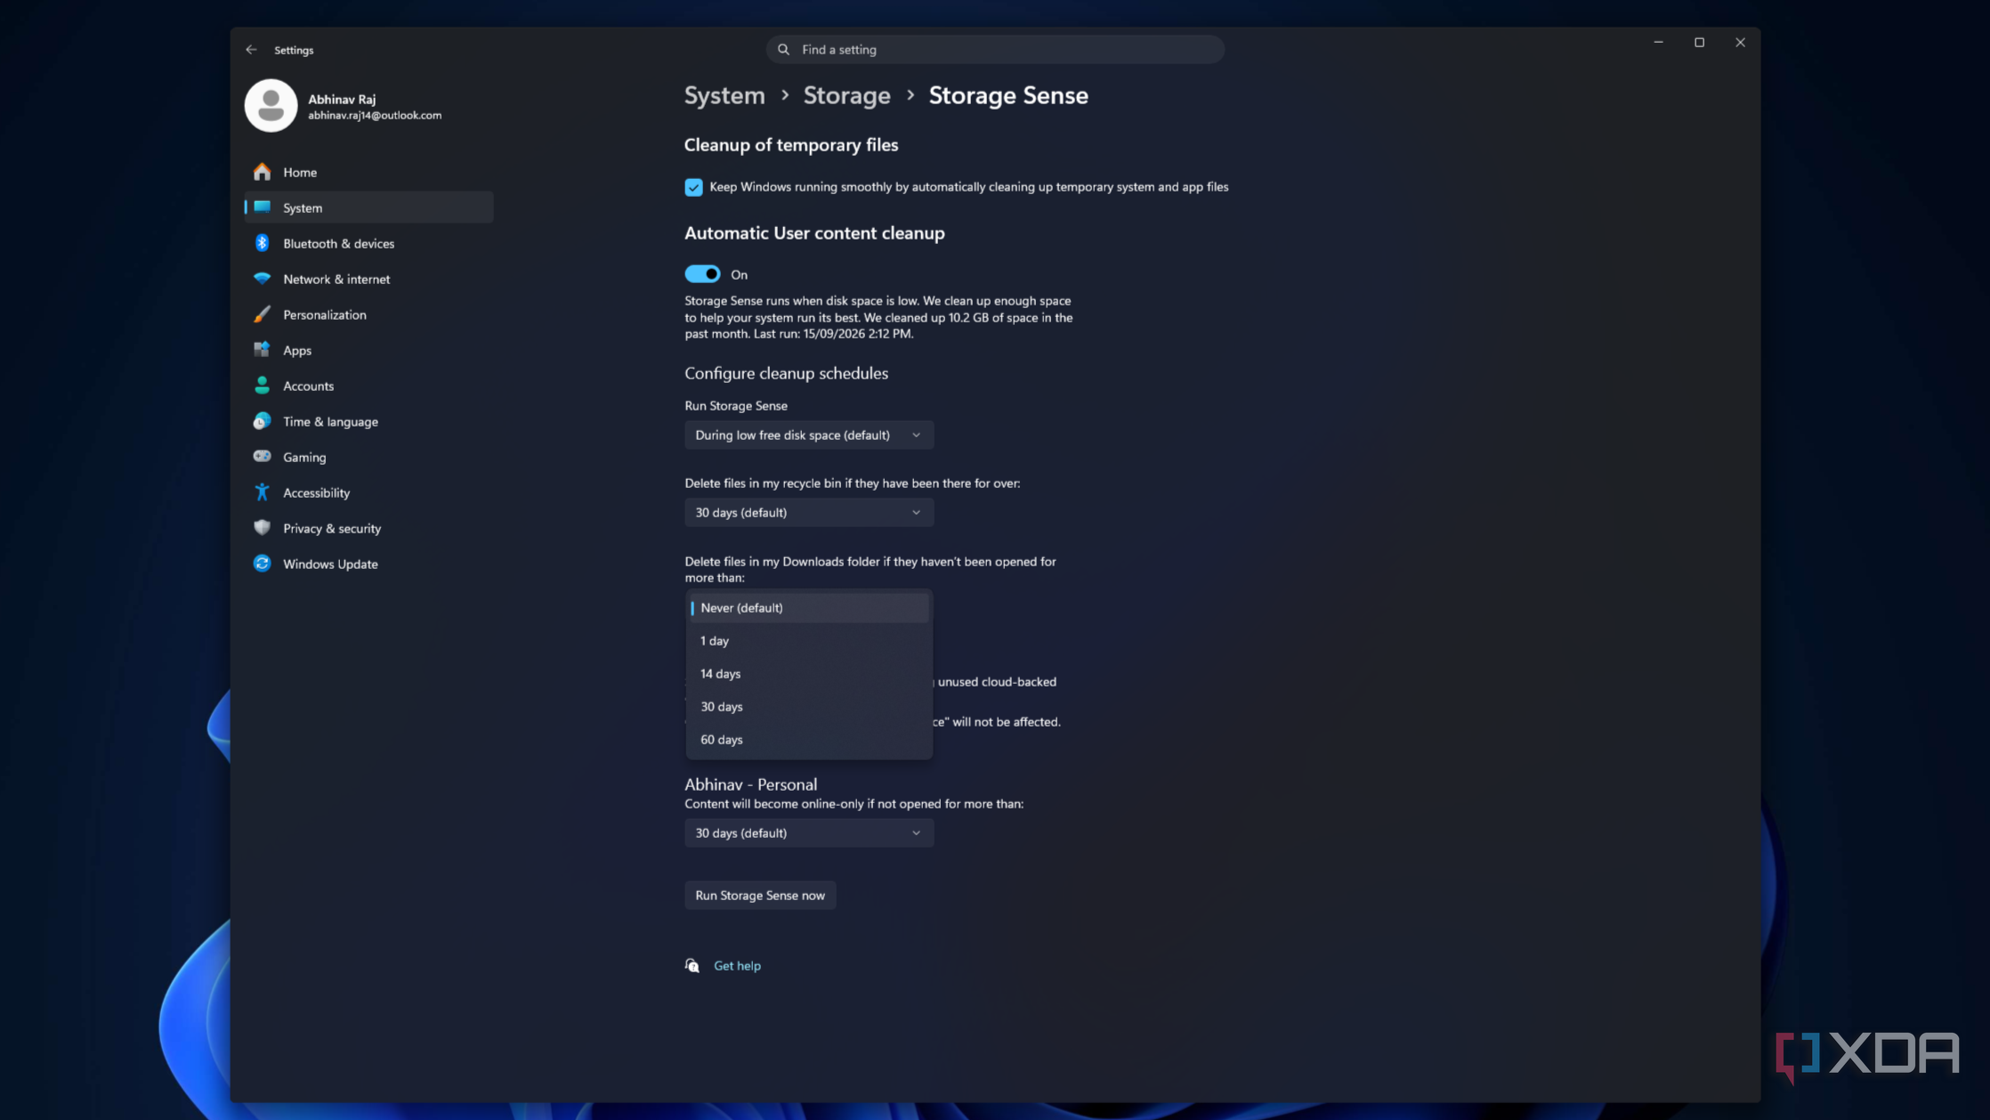Choose 30 days in open list
Viewport: 1990px width, 1120px height.
point(809,707)
